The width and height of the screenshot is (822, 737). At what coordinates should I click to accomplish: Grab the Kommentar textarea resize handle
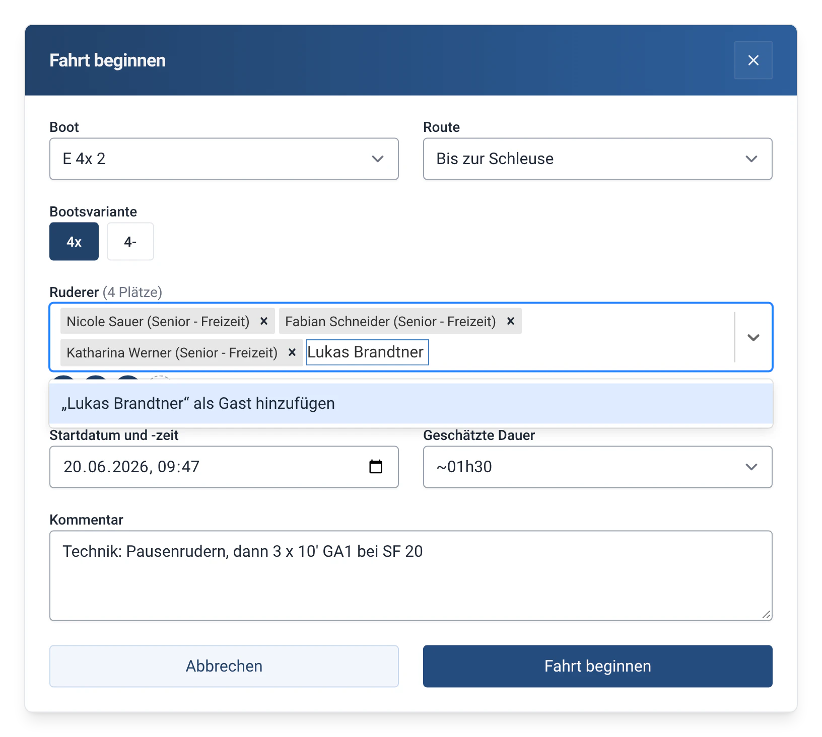tap(766, 615)
